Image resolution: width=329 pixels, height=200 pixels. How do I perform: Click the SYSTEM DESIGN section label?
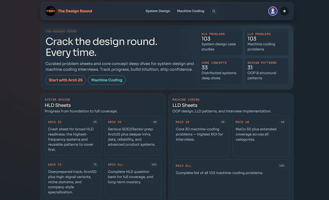(x=57, y=100)
